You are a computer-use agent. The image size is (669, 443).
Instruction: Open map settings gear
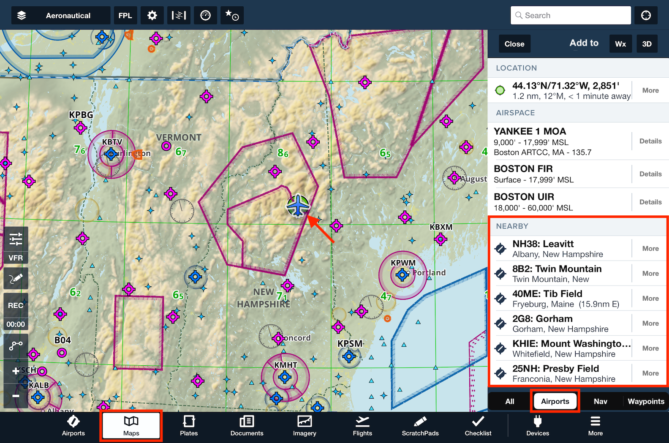click(152, 16)
